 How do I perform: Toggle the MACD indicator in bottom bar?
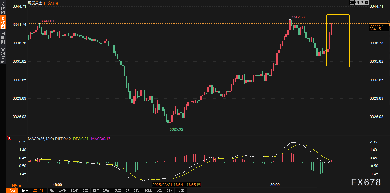(62, 191)
